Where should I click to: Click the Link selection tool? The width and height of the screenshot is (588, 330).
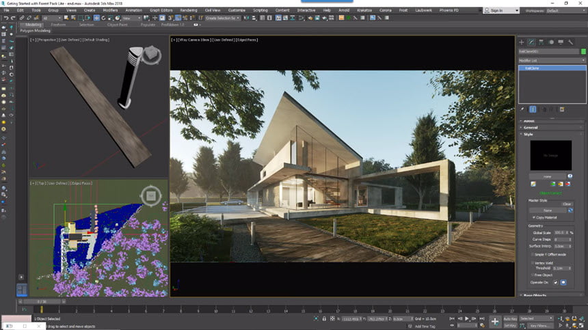[x=22, y=18]
